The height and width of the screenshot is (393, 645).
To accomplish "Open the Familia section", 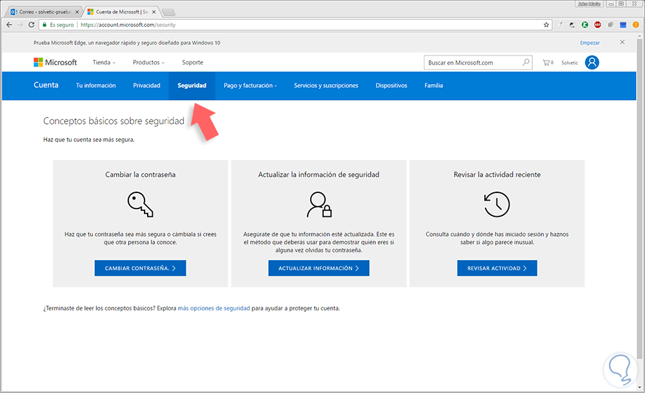I will click(433, 86).
